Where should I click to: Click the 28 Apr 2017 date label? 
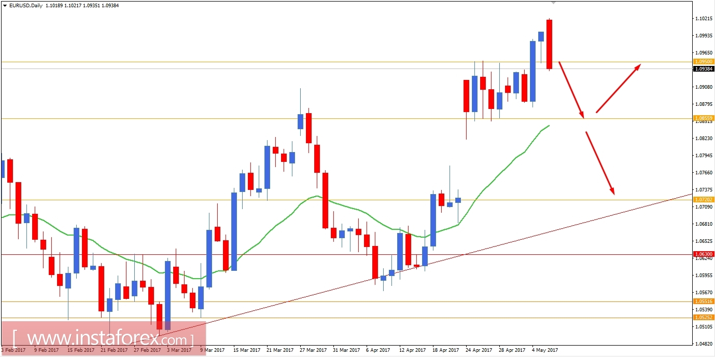tap(513, 350)
